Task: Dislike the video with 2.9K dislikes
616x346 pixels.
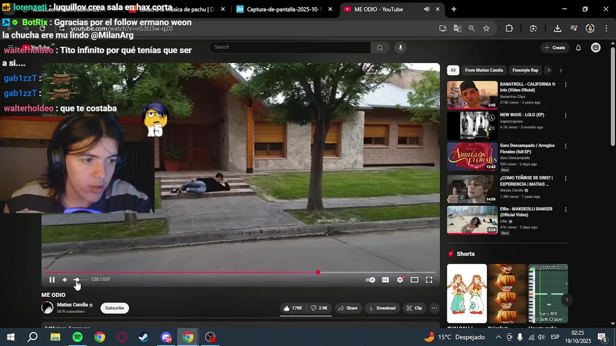Action: [x=319, y=308]
